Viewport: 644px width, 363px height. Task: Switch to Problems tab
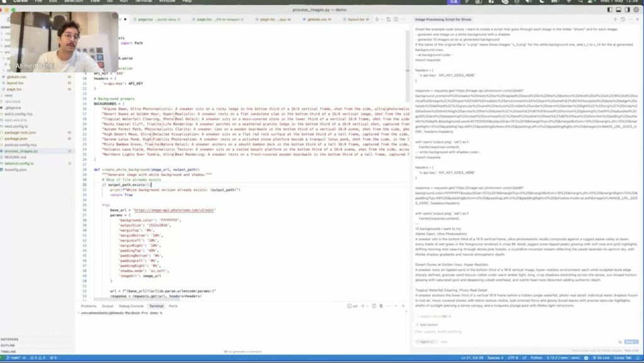pyautogui.click(x=88, y=306)
